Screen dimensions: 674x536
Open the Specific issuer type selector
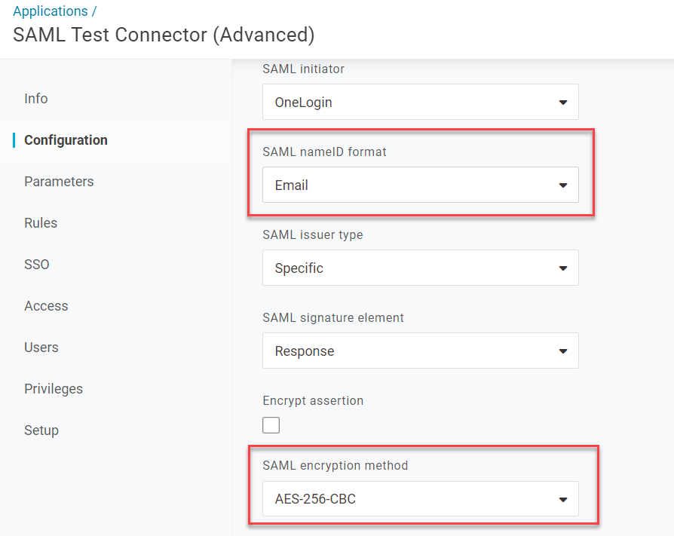[420, 268]
